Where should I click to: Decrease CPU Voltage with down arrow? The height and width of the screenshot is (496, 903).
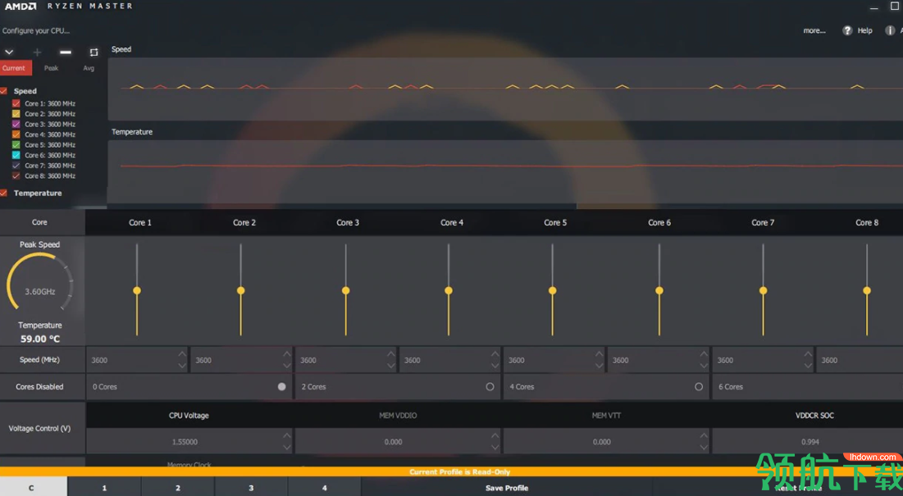[x=287, y=448]
